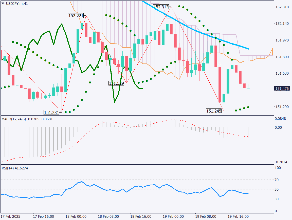Click the 151.231 bottom price label
Image resolution: width=292 pixels, height=220 pixels.
pyautogui.click(x=51, y=113)
